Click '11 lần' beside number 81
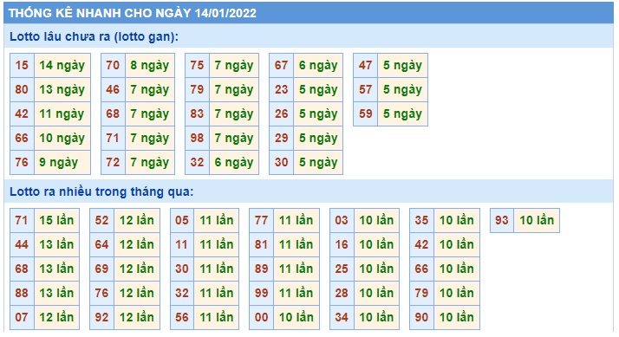Image resolution: width=619 pixels, height=337 pixels. [x=296, y=244]
